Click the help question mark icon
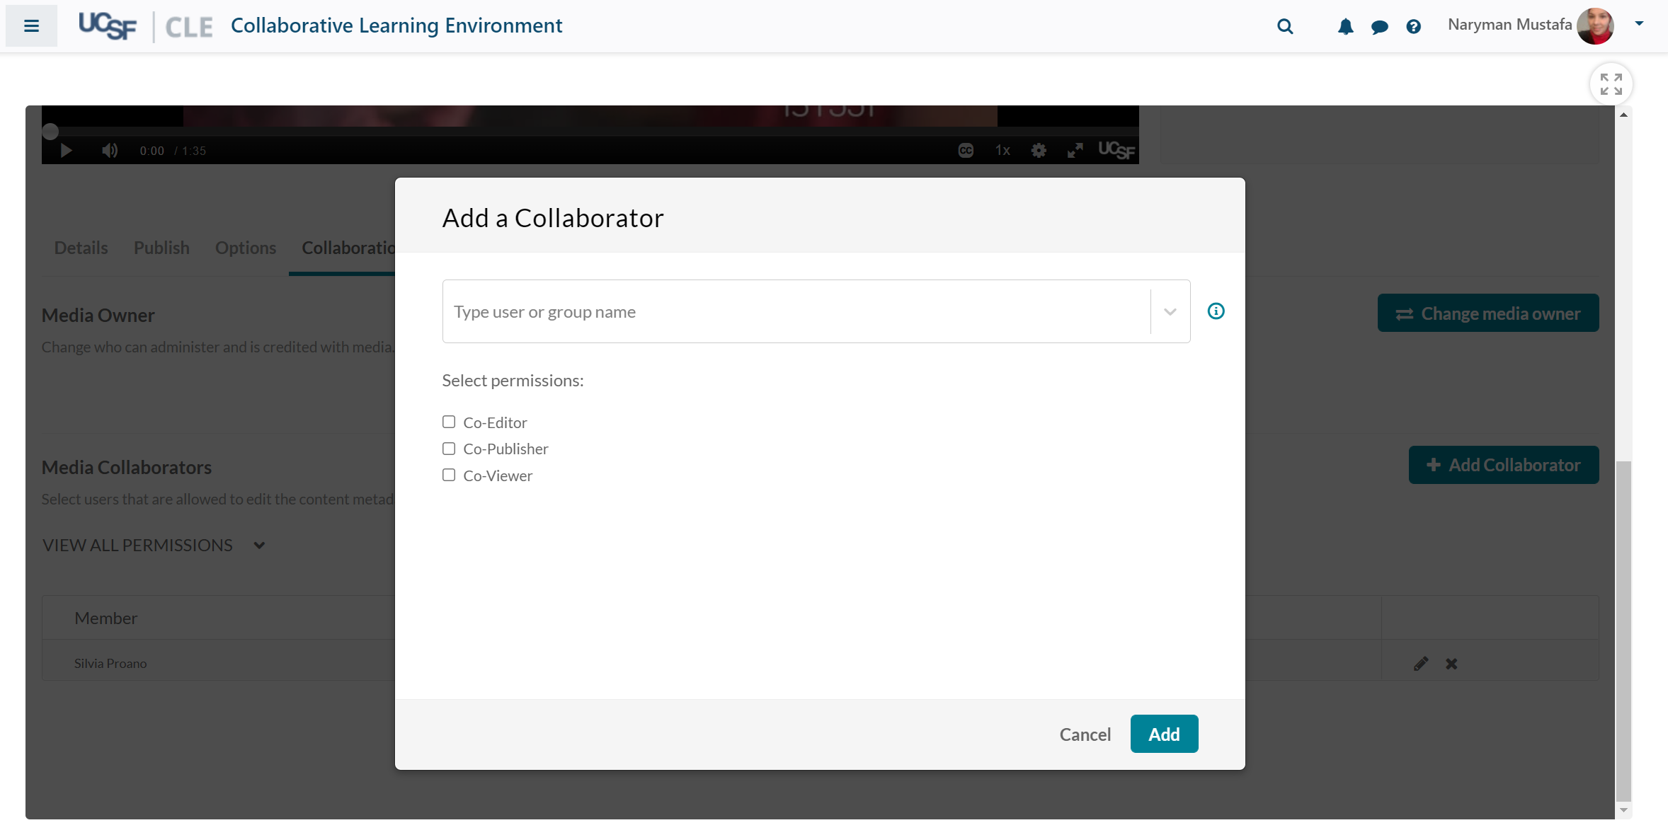Image resolution: width=1668 pixels, height=830 pixels. (x=1413, y=27)
